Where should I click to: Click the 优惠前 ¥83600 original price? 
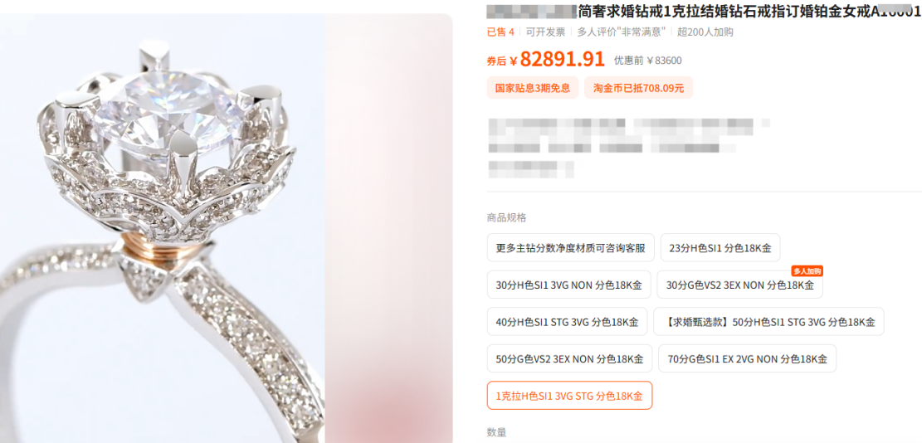648,61
